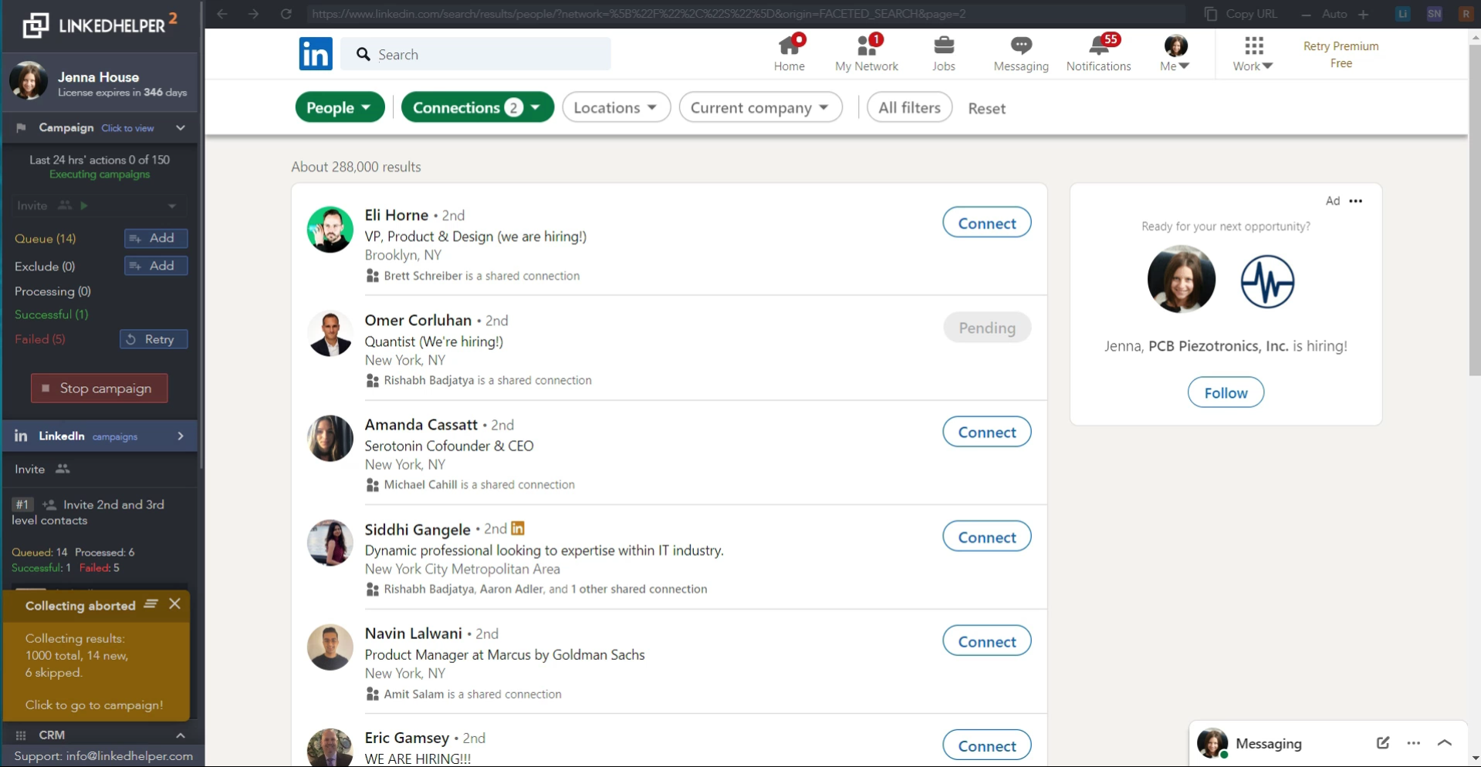Image resolution: width=1481 pixels, height=767 pixels.
Task: Open Omer Corluhan's profile name link
Action: [418, 320]
